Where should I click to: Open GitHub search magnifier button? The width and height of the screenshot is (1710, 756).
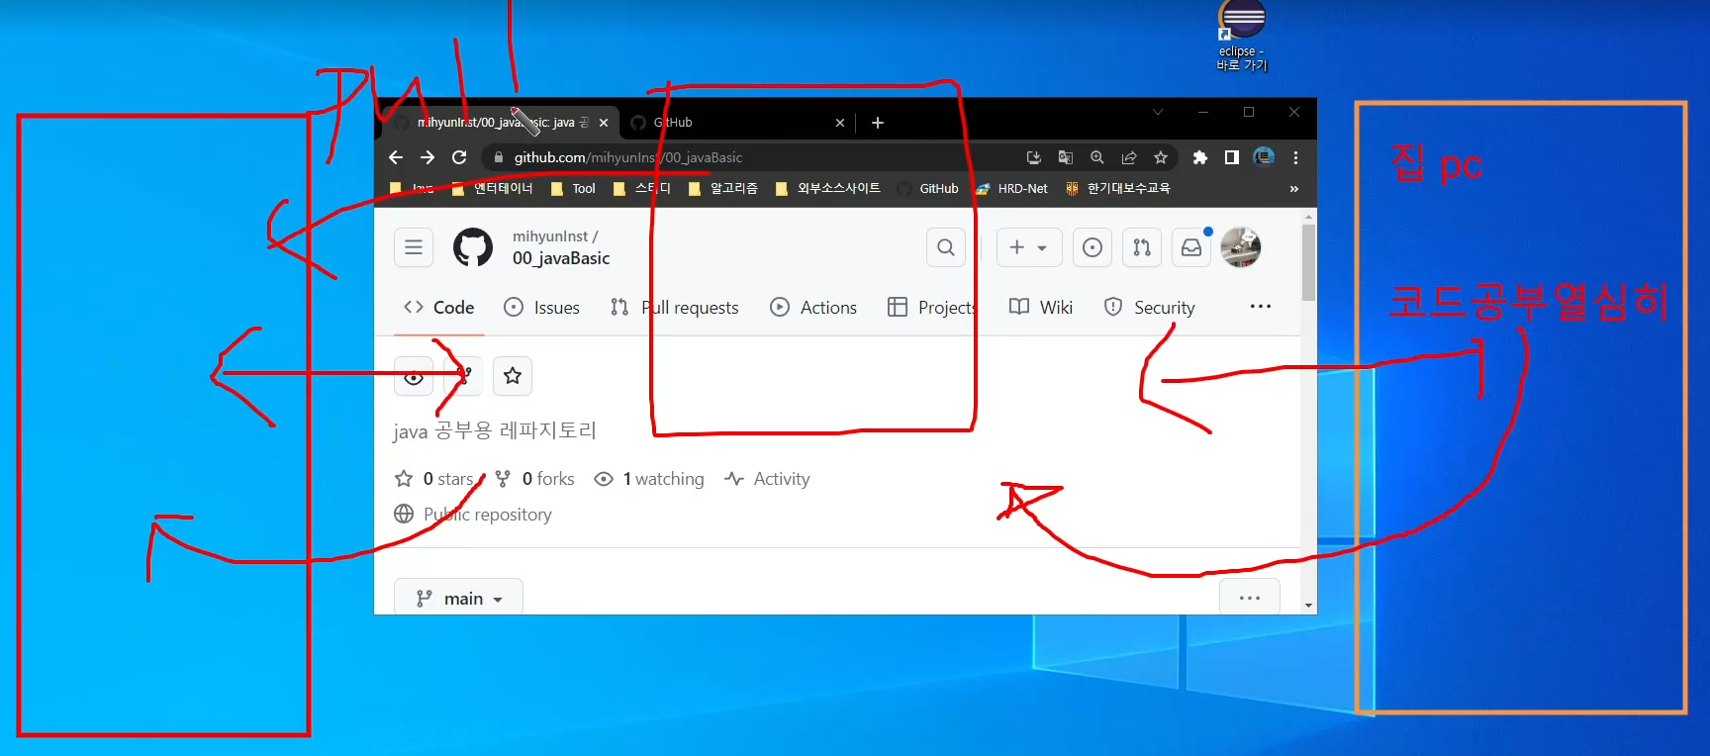pos(946,247)
